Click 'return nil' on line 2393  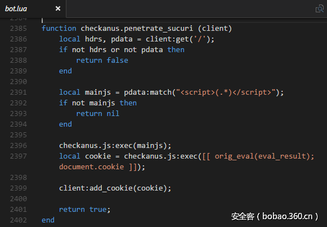click(98, 114)
